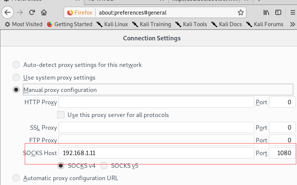The width and height of the screenshot is (297, 185).
Task: Toggle the sidebar view icon
Action: [x=278, y=12]
